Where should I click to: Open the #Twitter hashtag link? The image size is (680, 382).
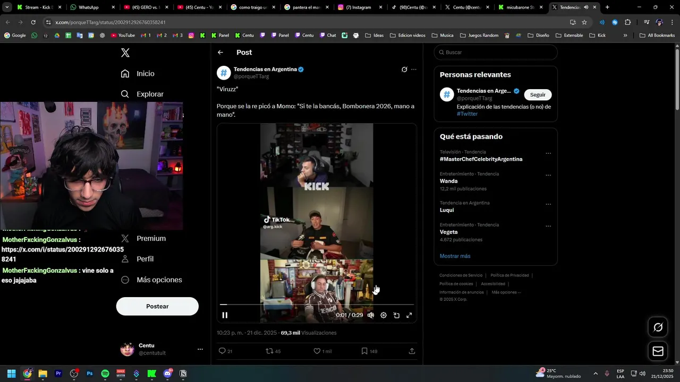pyautogui.click(x=467, y=114)
